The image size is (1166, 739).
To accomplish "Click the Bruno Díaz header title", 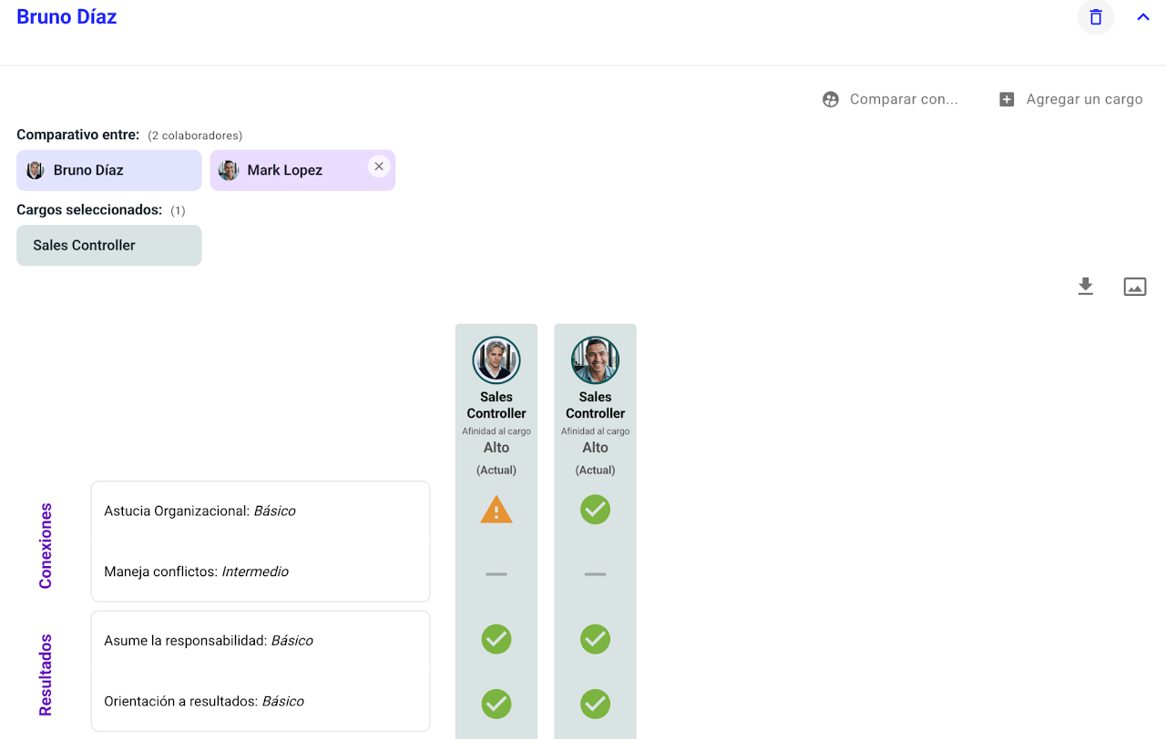I will 66,17.
